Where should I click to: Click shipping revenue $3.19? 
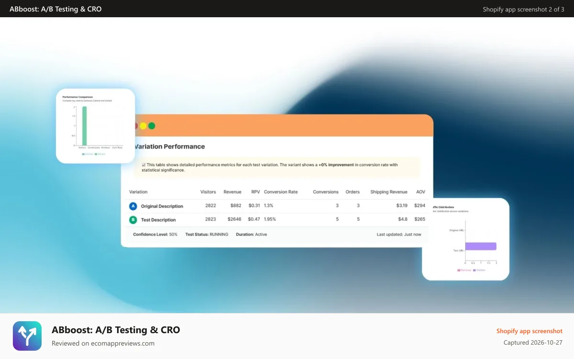402,205
